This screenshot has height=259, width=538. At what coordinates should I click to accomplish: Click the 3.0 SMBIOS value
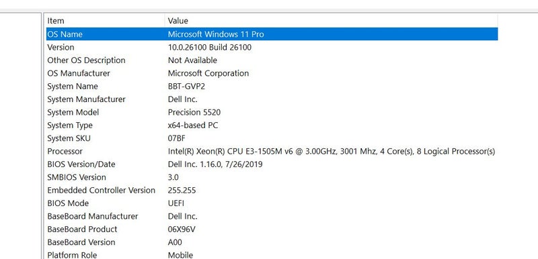point(174,177)
